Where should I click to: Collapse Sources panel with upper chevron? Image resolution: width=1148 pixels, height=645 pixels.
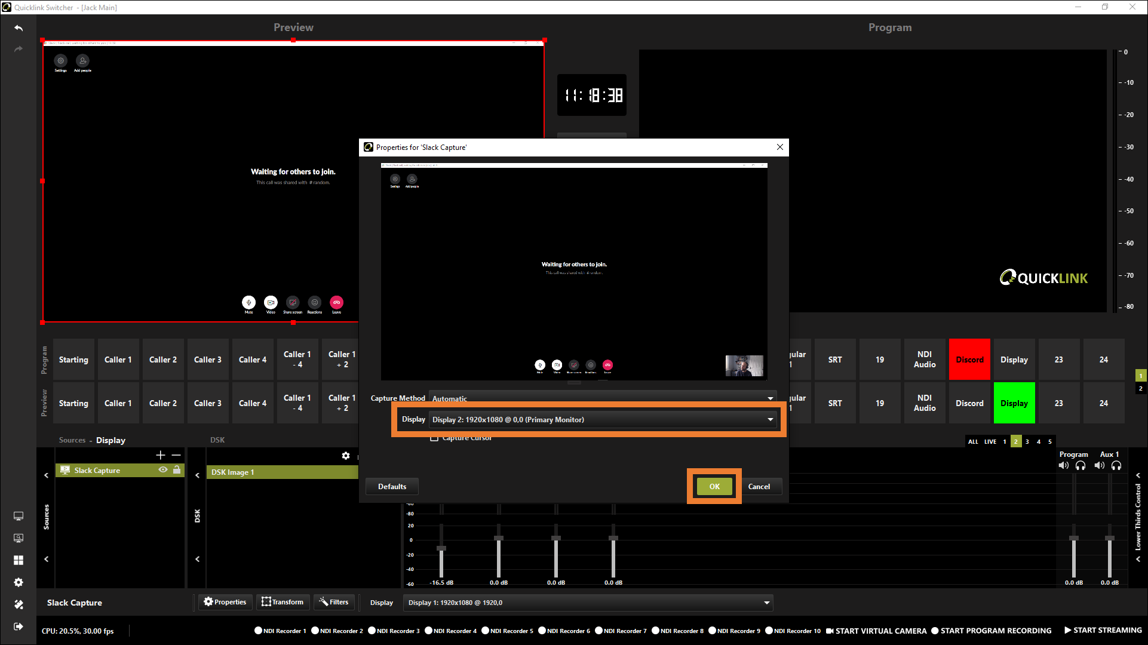click(x=46, y=475)
